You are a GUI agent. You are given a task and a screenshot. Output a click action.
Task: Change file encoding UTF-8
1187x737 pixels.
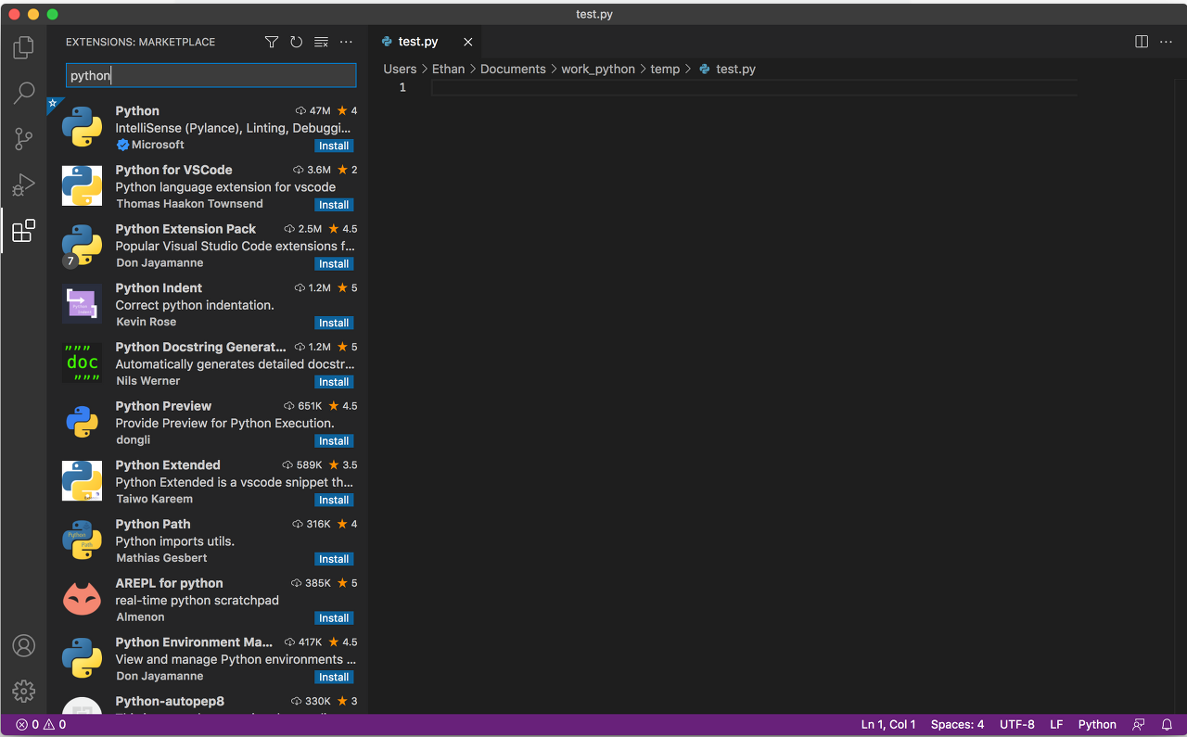(x=1017, y=725)
